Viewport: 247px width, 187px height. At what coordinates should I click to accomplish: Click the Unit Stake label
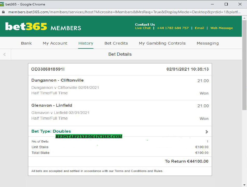pyautogui.click(x=40, y=147)
